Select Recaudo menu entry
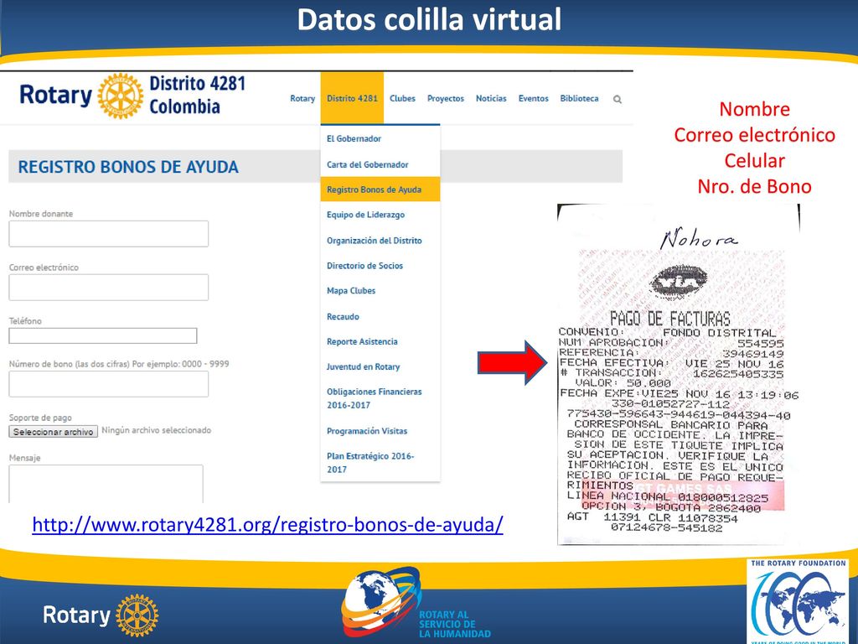The image size is (858, 644). 380,316
